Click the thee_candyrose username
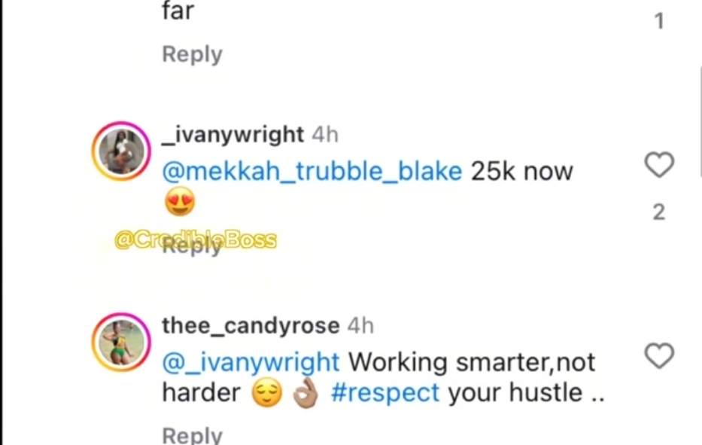Screen dimensions: 702x445 251,325
